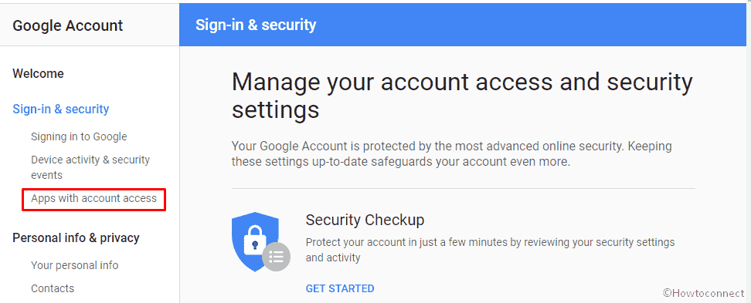Viewport: 751px width, 303px height.
Task: Expand Personal info & privacy section
Action: click(76, 237)
